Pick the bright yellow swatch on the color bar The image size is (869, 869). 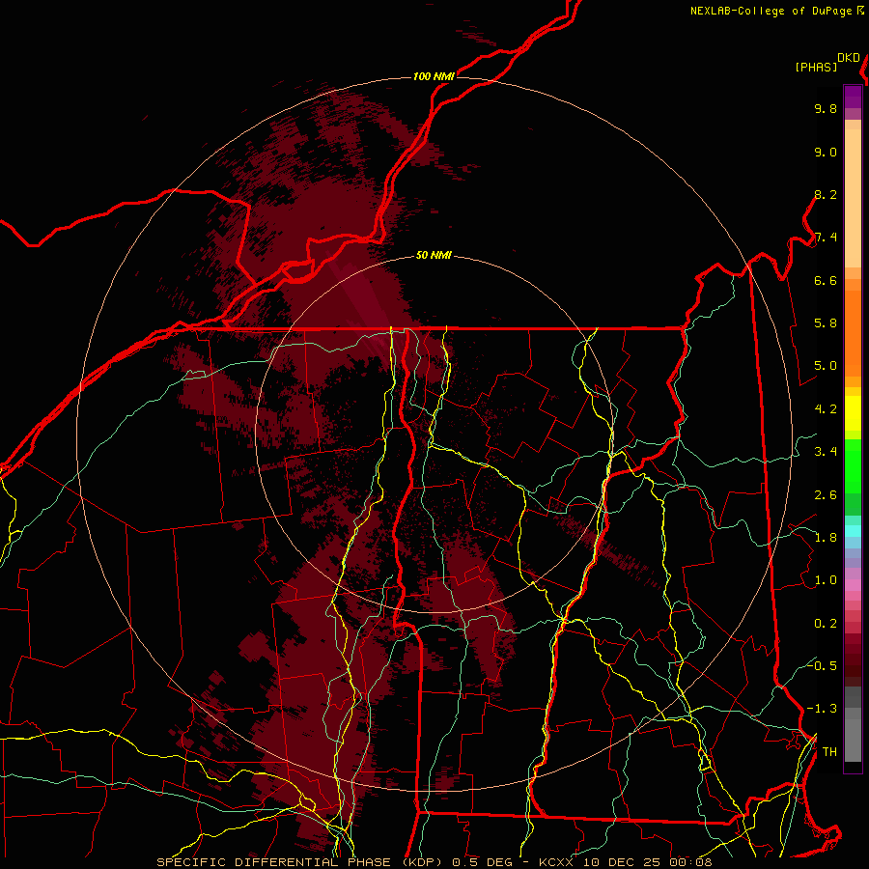tap(853, 413)
